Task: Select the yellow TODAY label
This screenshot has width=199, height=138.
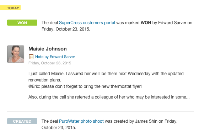Action: tap(10, 8)
